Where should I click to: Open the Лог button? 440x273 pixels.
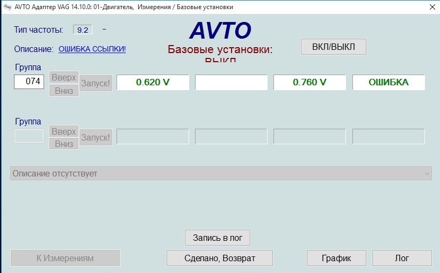click(402, 258)
